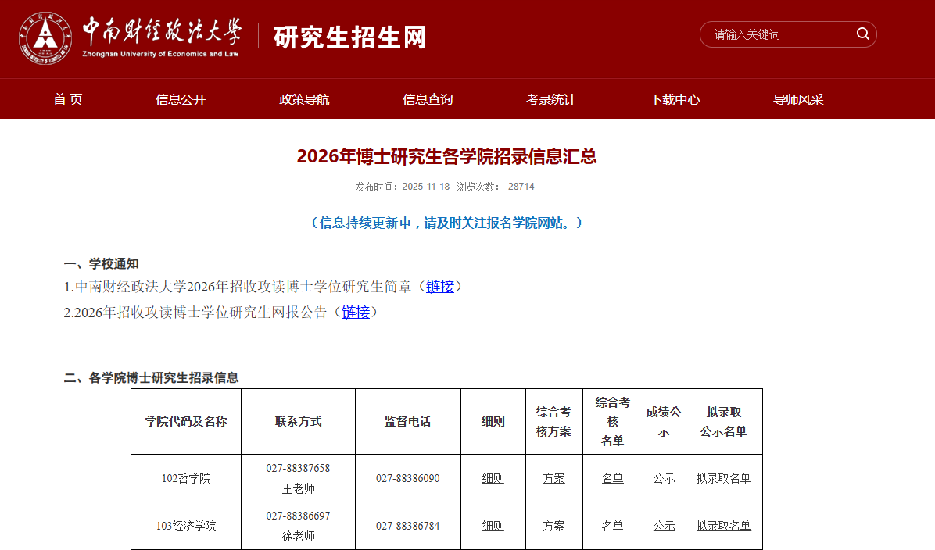
Task: Open the 网报公告 链接 in item 2
Action: click(356, 312)
